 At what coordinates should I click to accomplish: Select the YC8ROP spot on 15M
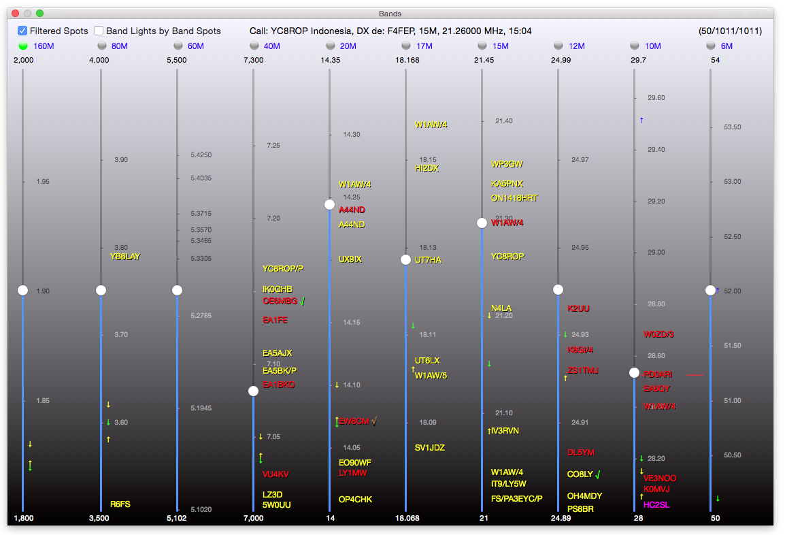pos(507,257)
